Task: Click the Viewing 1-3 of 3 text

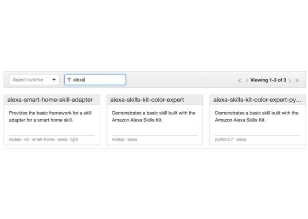Action: (268, 80)
